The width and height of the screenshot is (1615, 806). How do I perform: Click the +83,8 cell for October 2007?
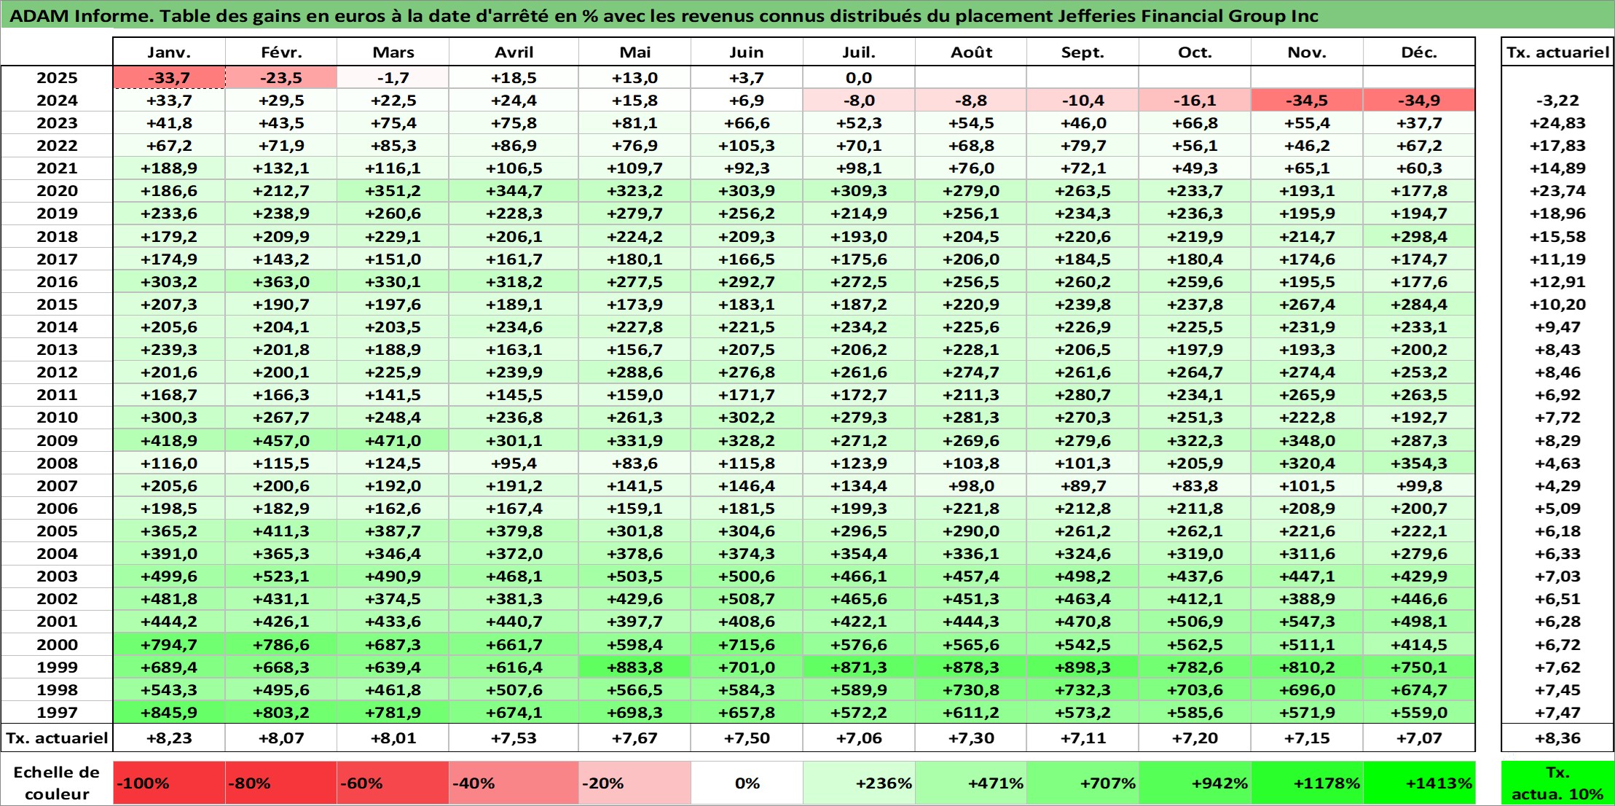[x=1195, y=485]
